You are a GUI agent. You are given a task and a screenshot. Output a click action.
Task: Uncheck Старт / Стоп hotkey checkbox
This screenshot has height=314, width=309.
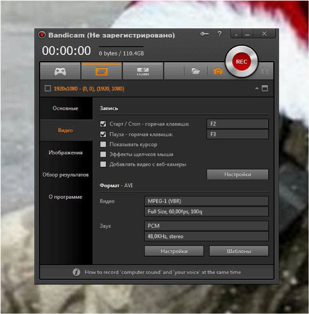coord(103,124)
